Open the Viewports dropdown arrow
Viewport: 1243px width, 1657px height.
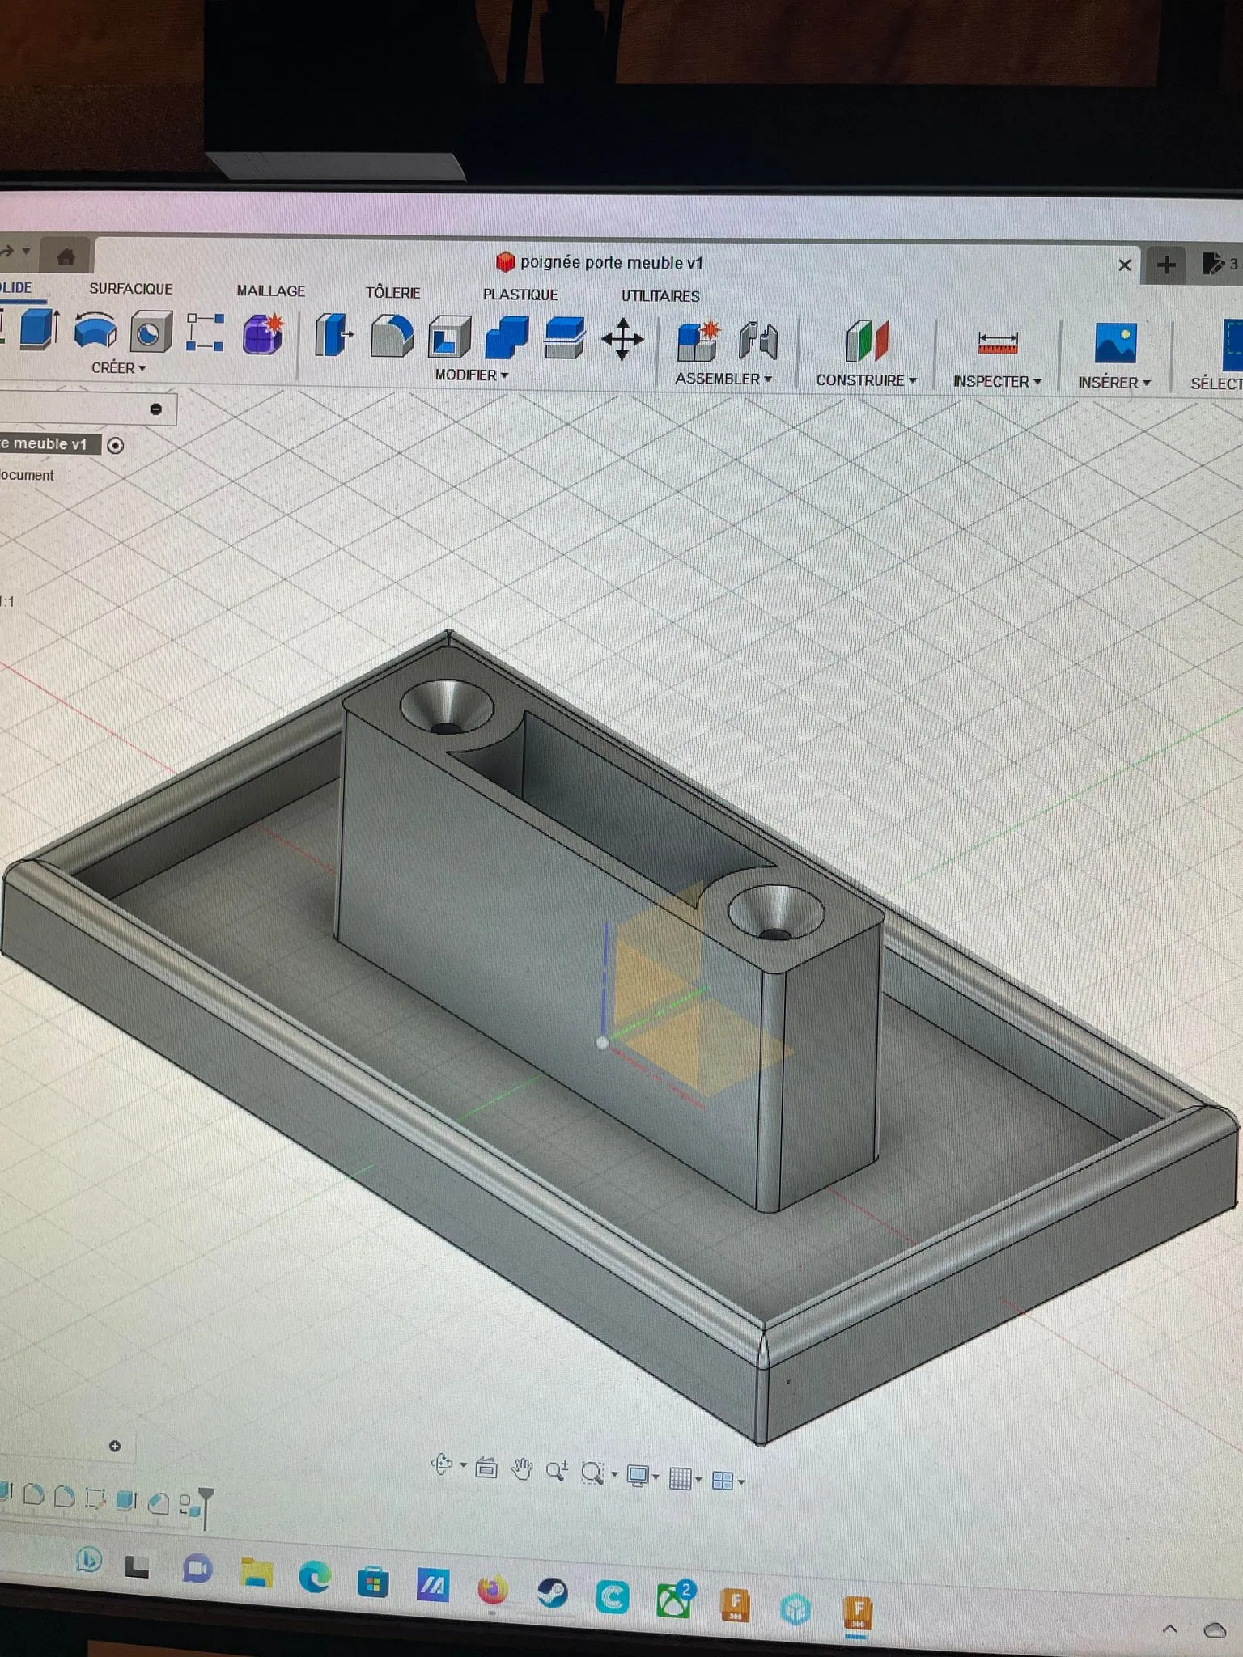pos(740,1482)
